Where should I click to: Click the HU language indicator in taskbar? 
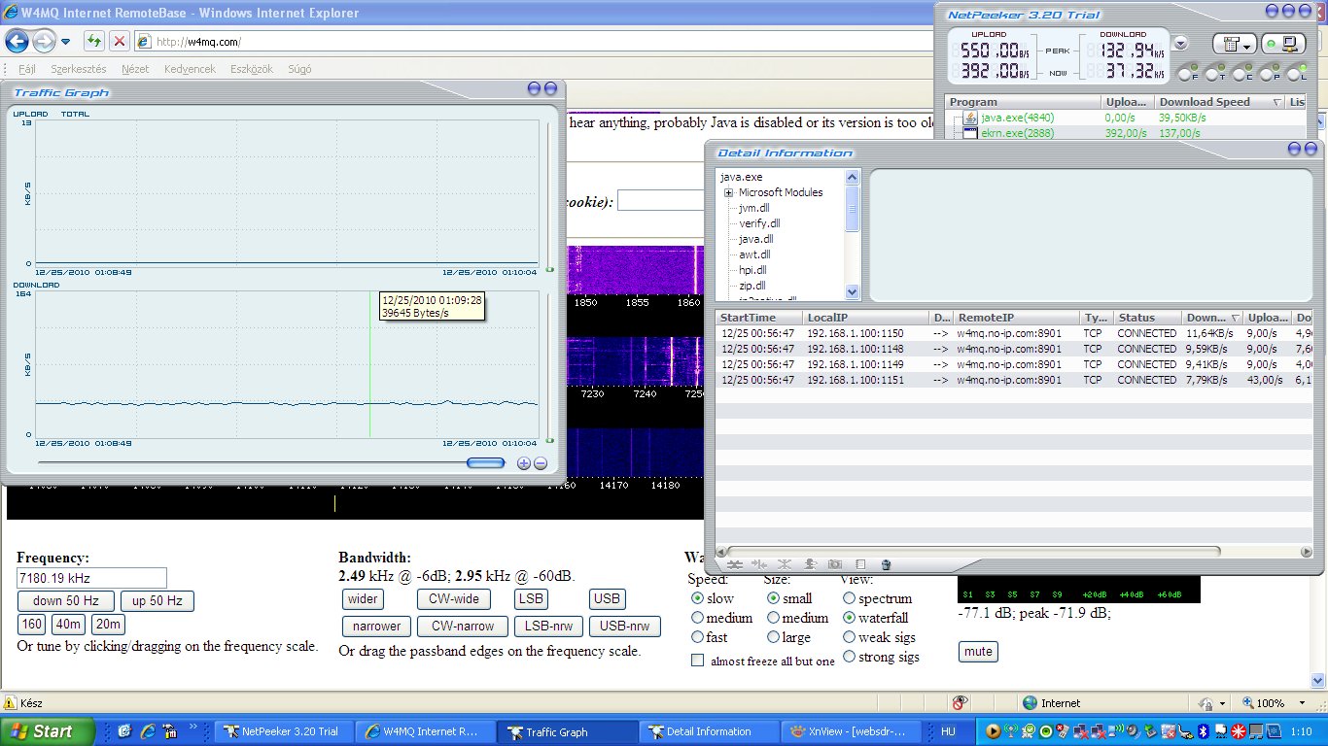click(x=950, y=731)
